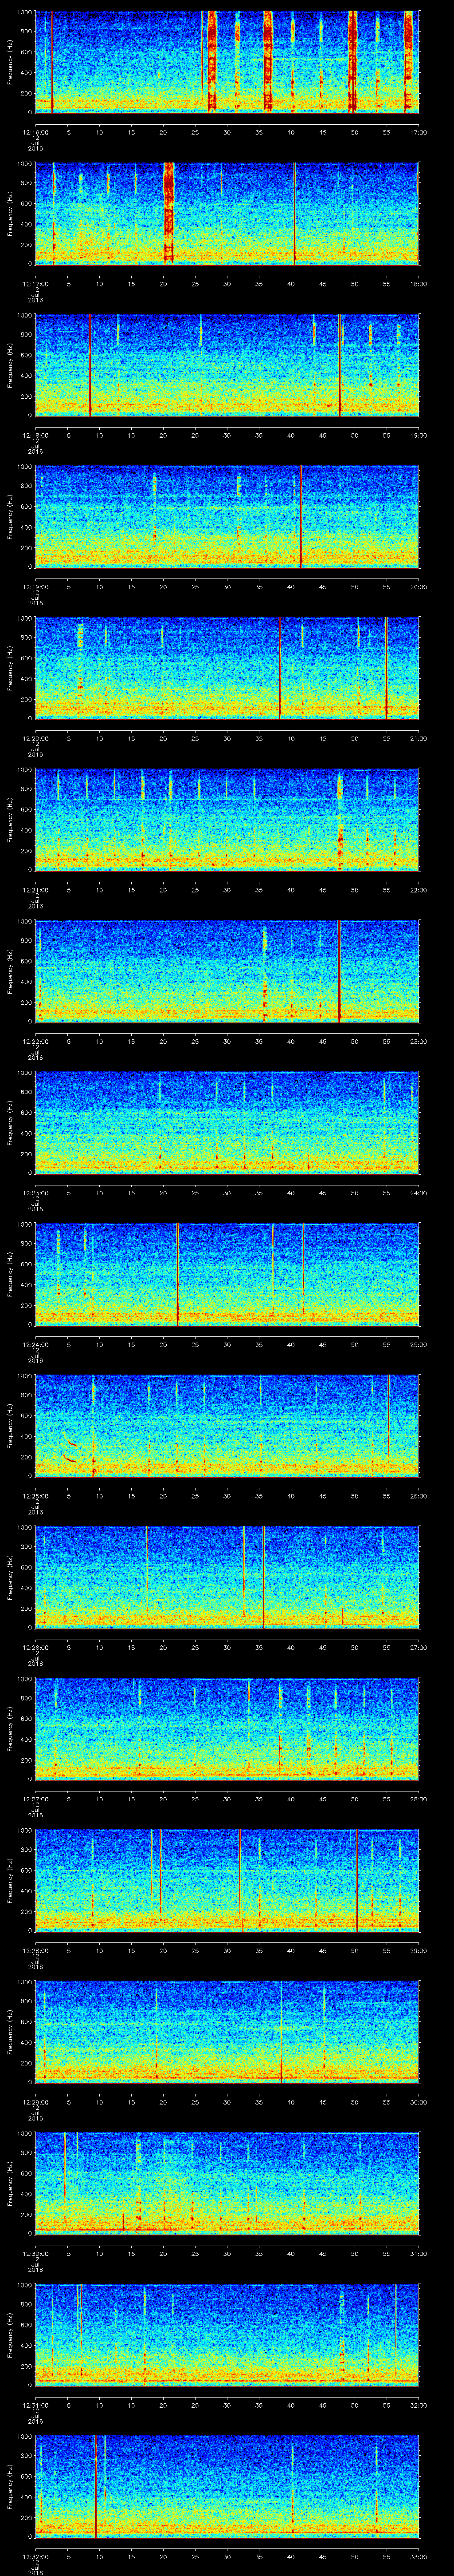Screen dimensions: 454x2576
Task: Select the spectrogram panel starting at 12:17:00
Action: [x=227, y=213]
